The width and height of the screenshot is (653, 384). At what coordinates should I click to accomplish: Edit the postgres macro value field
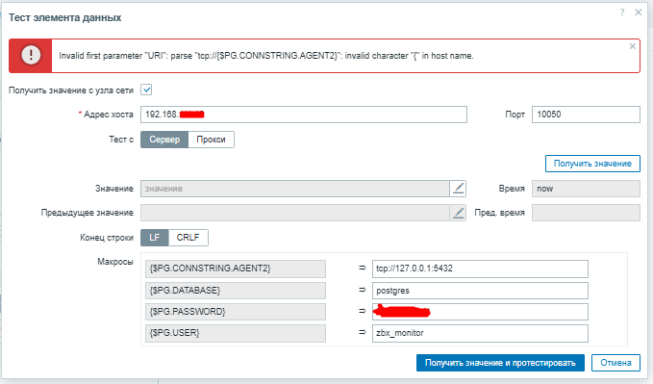coord(480,291)
